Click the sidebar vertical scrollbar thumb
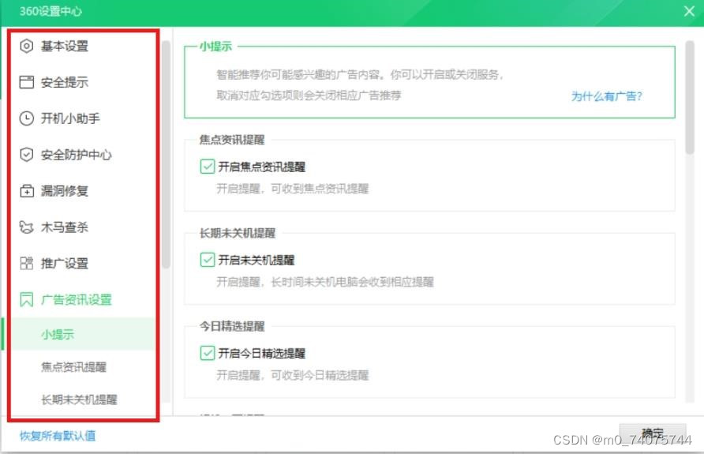Screen dimensions: 704x454 click(166, 154)
